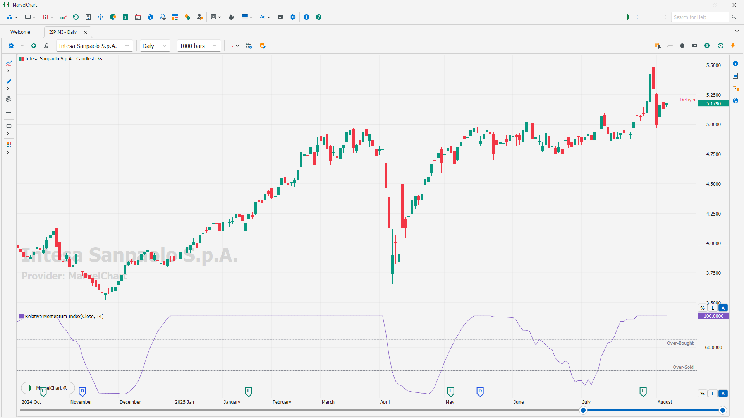744x418 pixels.
Task: Open the document list icon in main toolbar
Action: click(88, 17)
